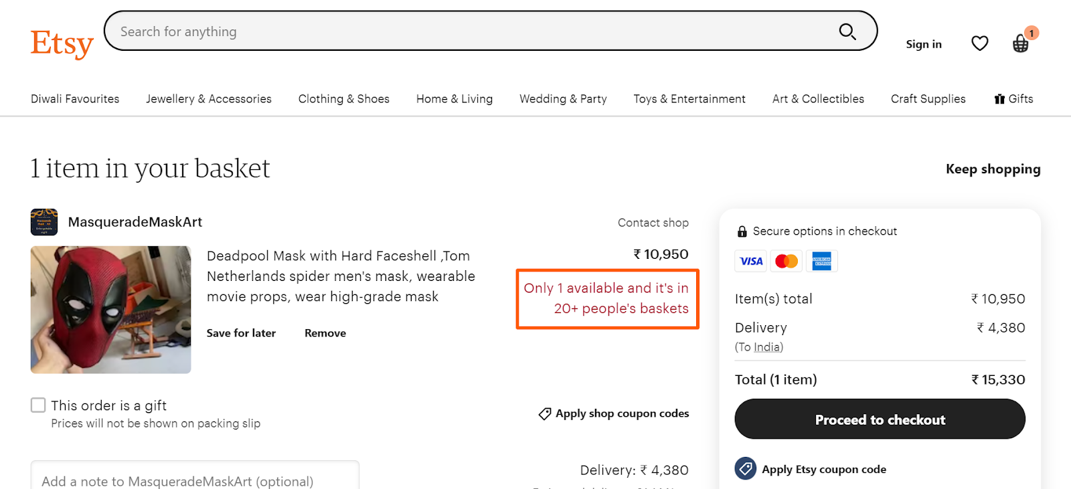Open the Craft Supplies category
This screenshot has width=1071, height=489.
[x=928, y=98]
